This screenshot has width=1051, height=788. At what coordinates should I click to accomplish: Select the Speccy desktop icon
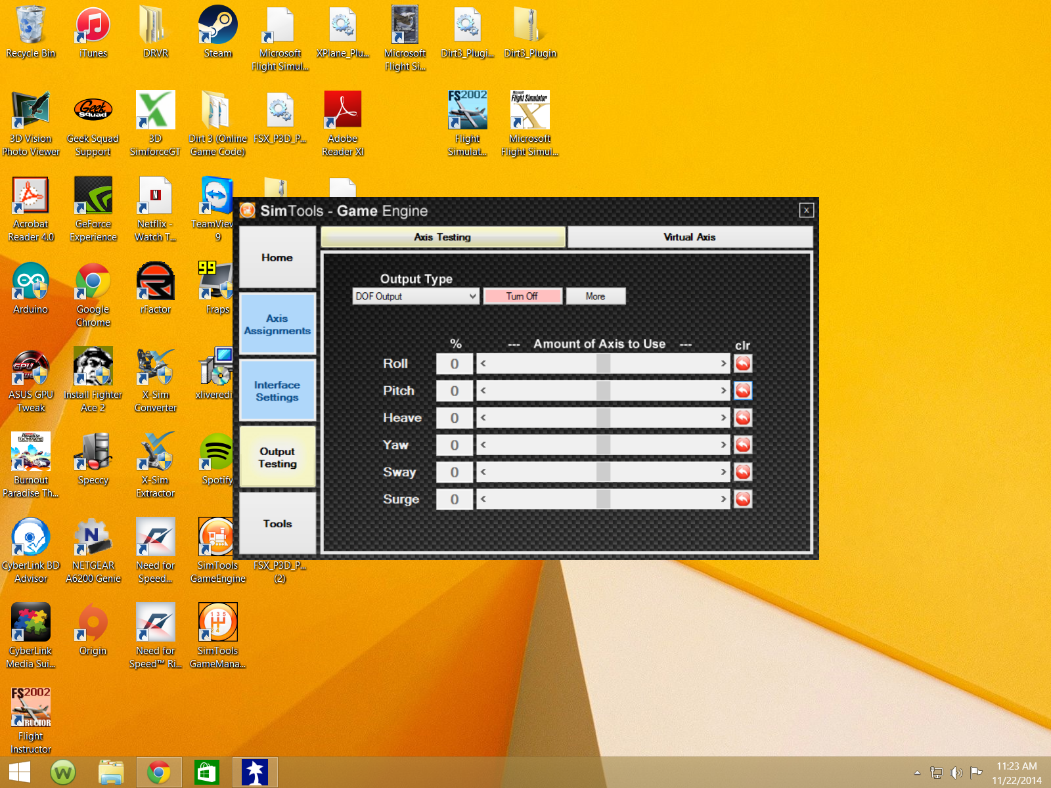click(x=93, y=458)
